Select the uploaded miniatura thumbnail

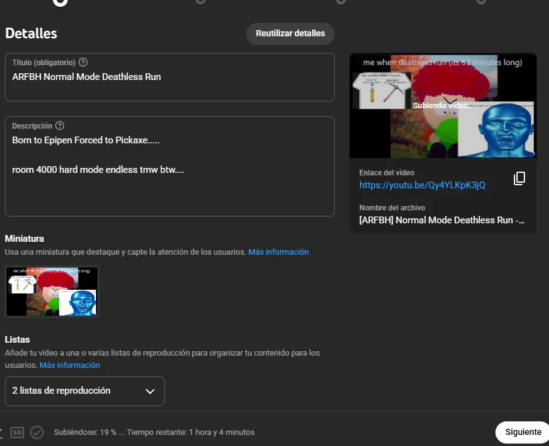click(52, 292)
